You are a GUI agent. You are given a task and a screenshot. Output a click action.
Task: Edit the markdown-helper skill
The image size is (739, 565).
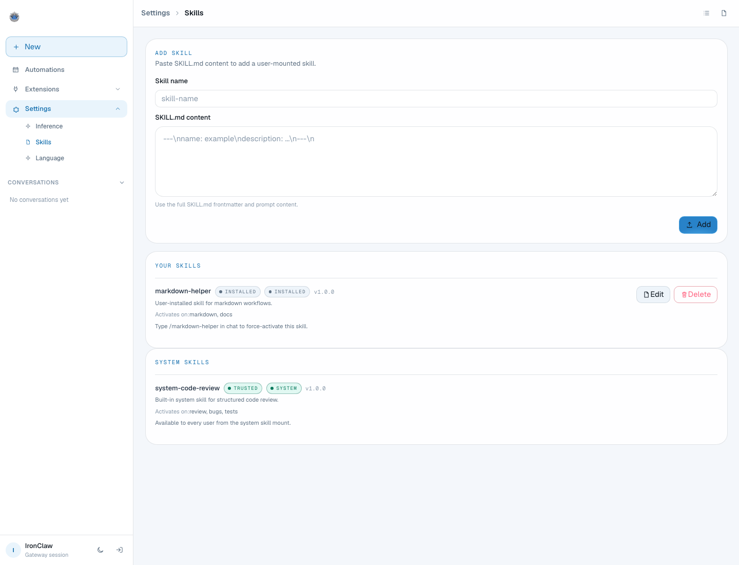653,294
